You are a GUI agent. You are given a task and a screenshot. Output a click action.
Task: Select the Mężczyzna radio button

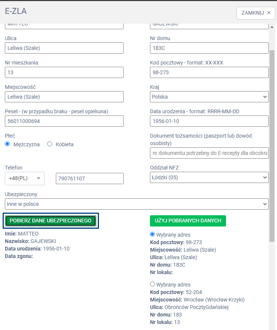(x=7, y=144)
